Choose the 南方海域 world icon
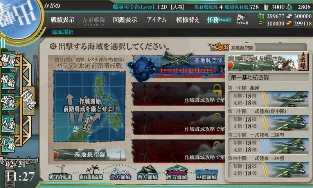The height and width of the screenshot is (188, 313). click(177, 173)
